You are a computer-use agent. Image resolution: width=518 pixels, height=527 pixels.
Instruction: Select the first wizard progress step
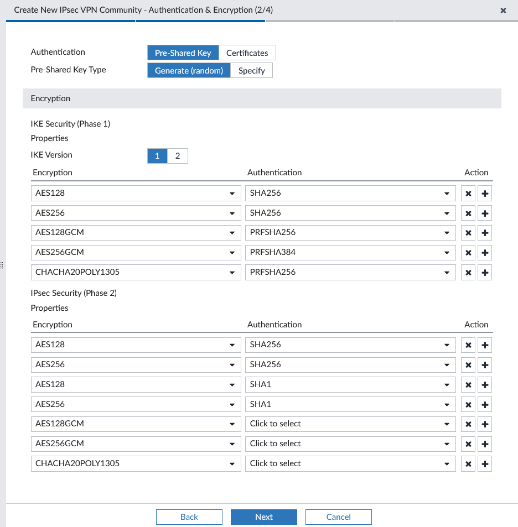click(70, 21)
